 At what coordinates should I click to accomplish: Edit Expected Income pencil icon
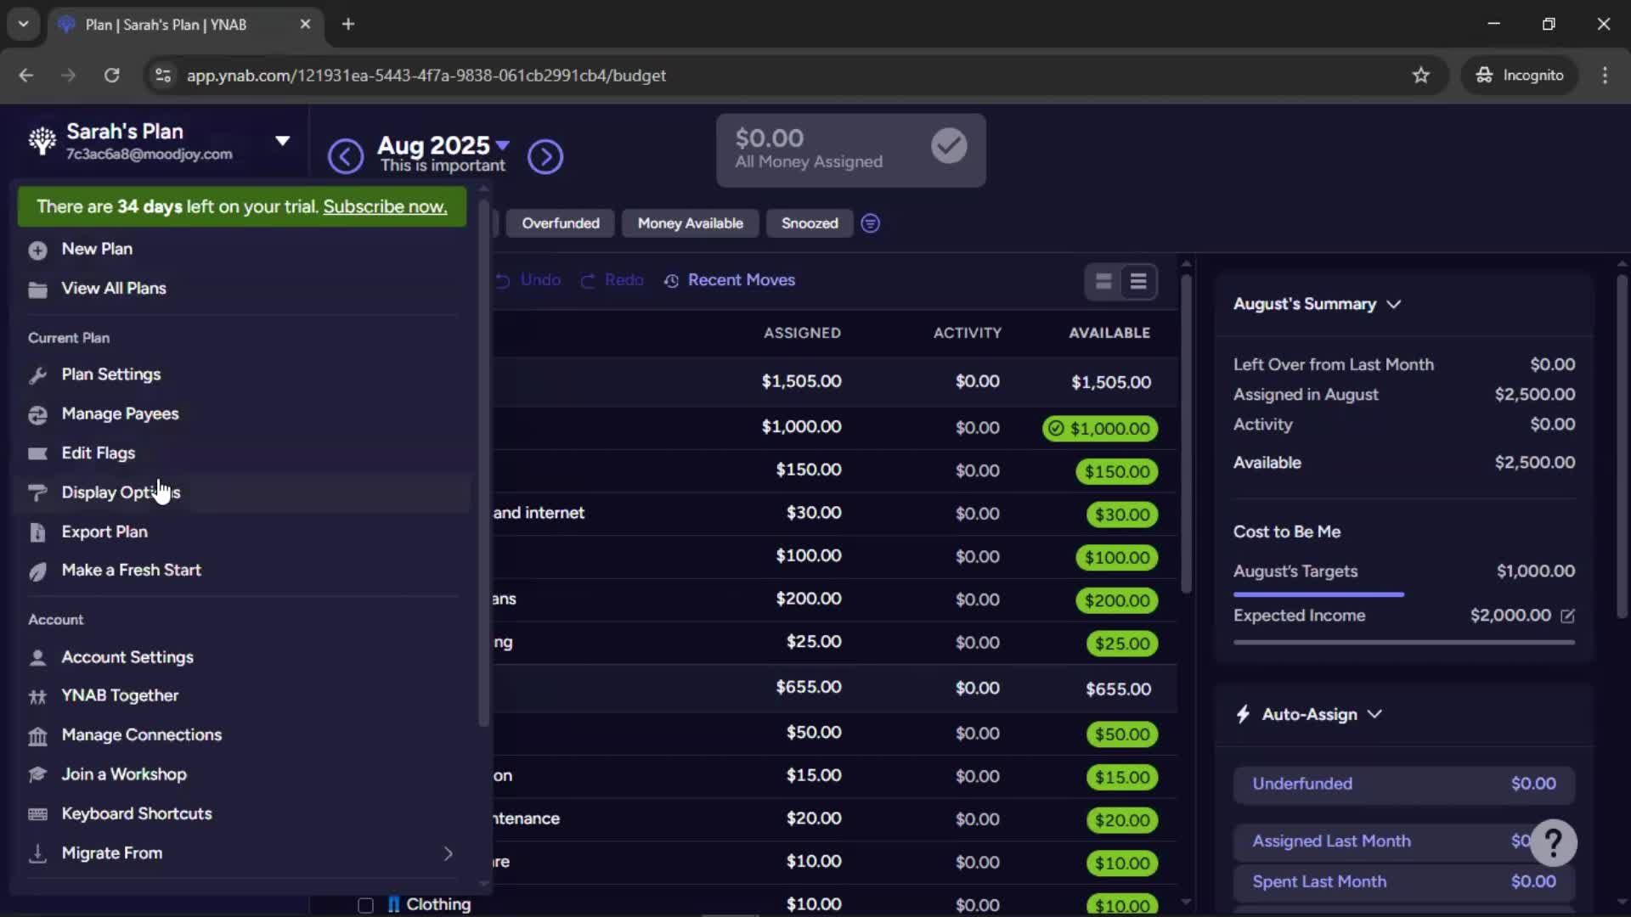1567,616
